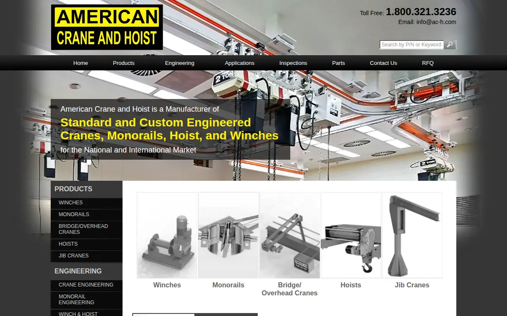Click the Jib Cranes caption link

click(x=412, y=285)
